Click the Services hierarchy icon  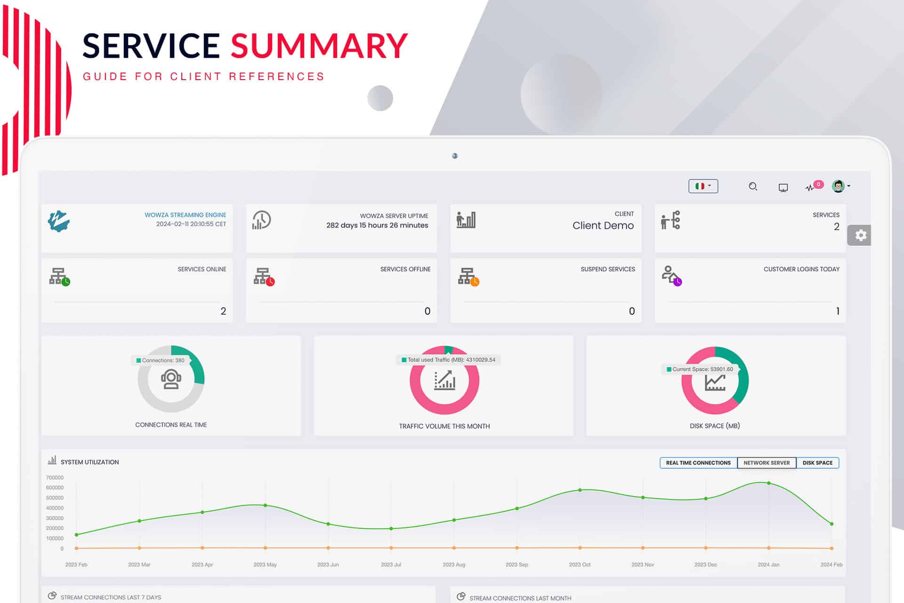[x=670, y=220]
